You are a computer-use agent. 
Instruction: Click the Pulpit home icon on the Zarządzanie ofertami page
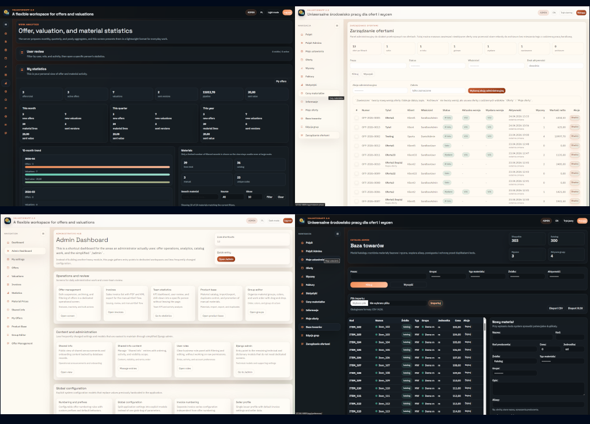(x=302, y=35)
